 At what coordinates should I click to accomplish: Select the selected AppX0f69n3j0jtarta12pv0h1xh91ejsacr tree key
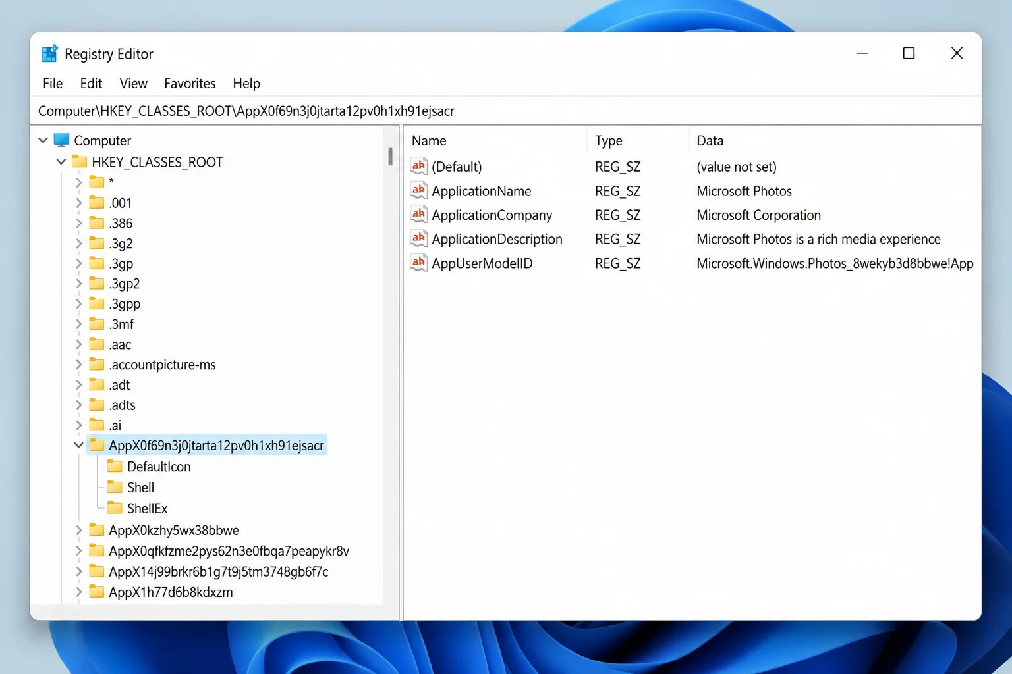pos(207,446)
